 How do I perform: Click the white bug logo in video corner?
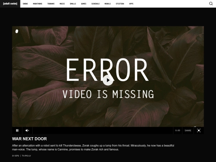[17, 32]
